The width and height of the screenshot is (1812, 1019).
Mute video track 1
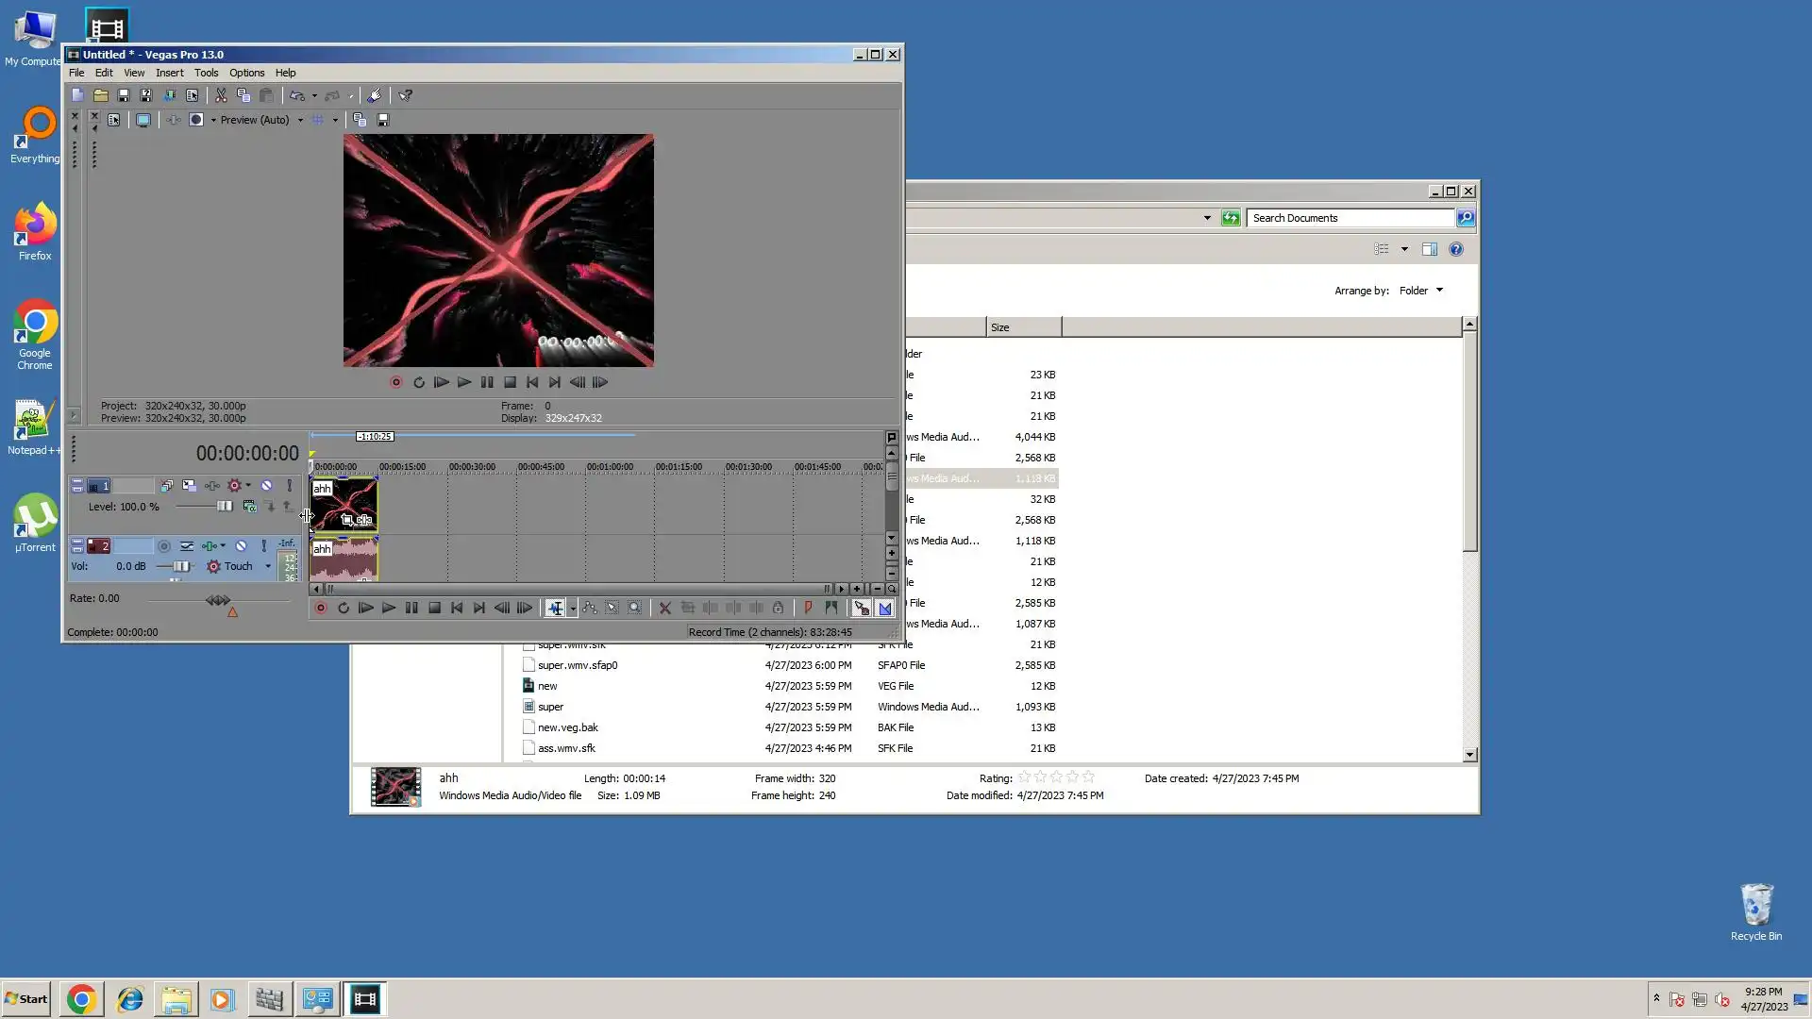pos(267,486)
